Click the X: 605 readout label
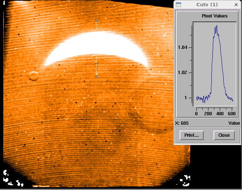 tap(182, 123)
